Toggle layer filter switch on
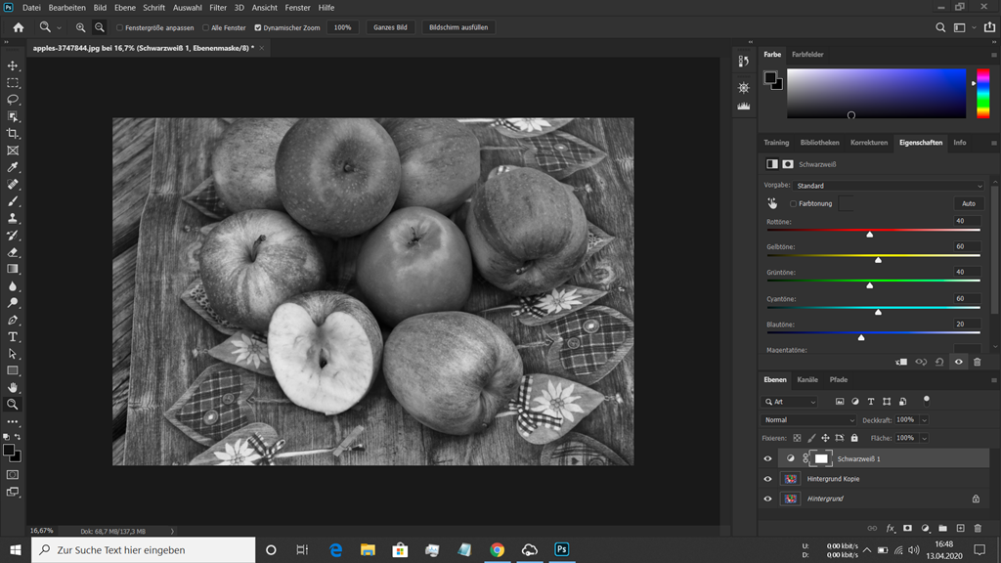 click(927, 401)
